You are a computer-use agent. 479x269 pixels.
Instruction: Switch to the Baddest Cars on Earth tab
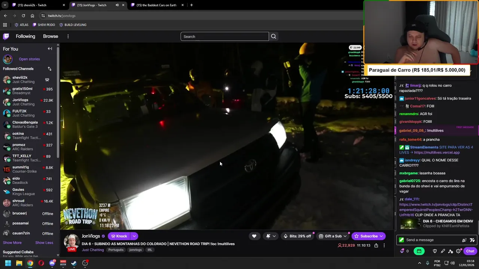coord(156,5)
